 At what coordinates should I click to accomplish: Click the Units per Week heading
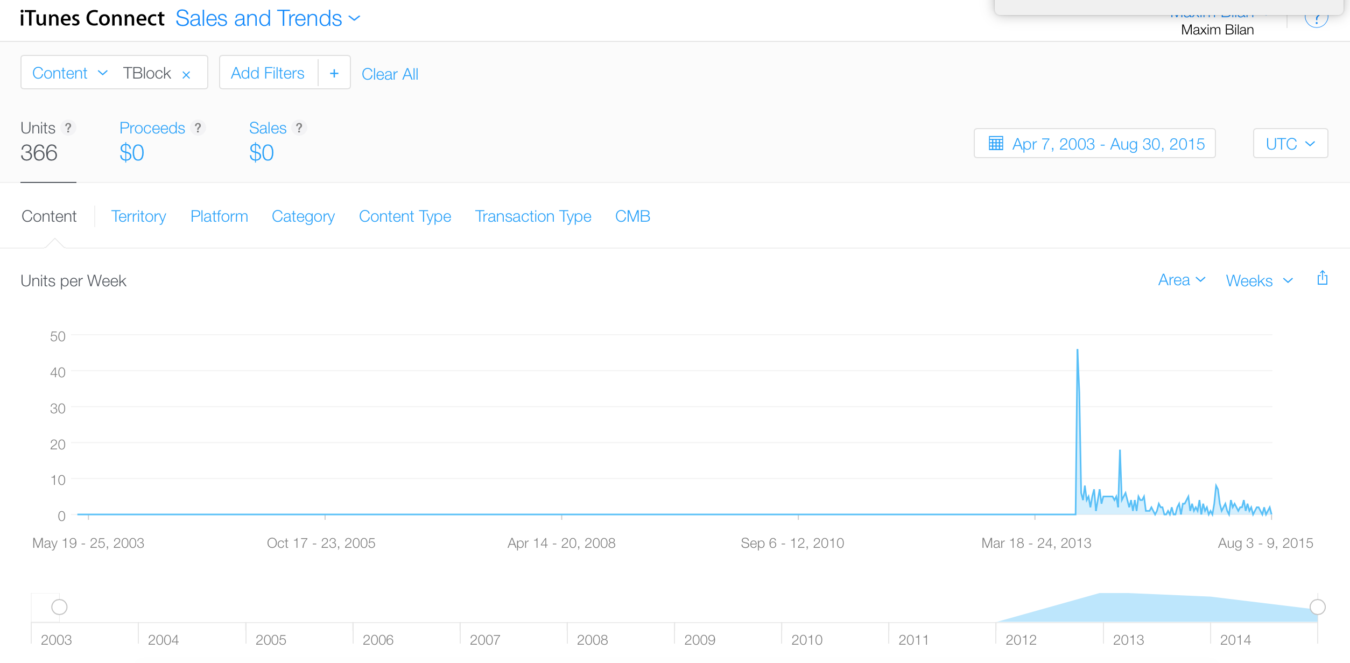(x=73, y=281)
